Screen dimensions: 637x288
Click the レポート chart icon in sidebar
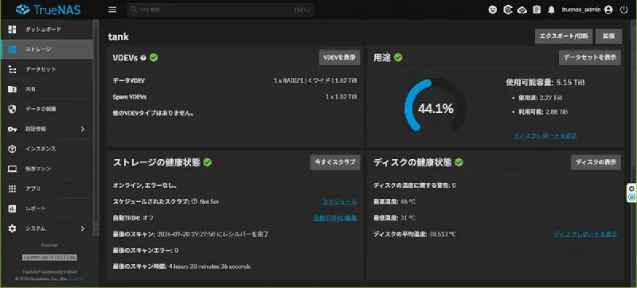tap(12, 208)
